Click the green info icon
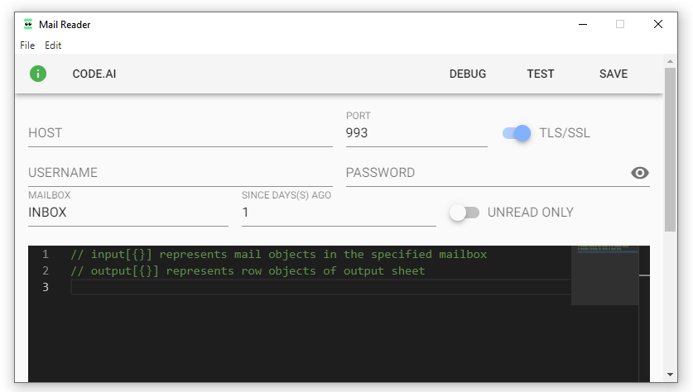 click(x=38, y=74)
